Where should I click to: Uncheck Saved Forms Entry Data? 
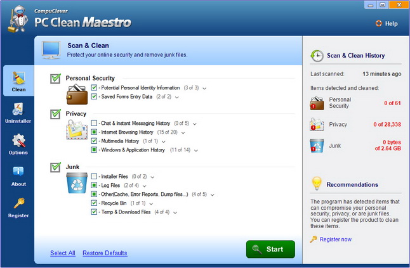(x=94, y=96)
